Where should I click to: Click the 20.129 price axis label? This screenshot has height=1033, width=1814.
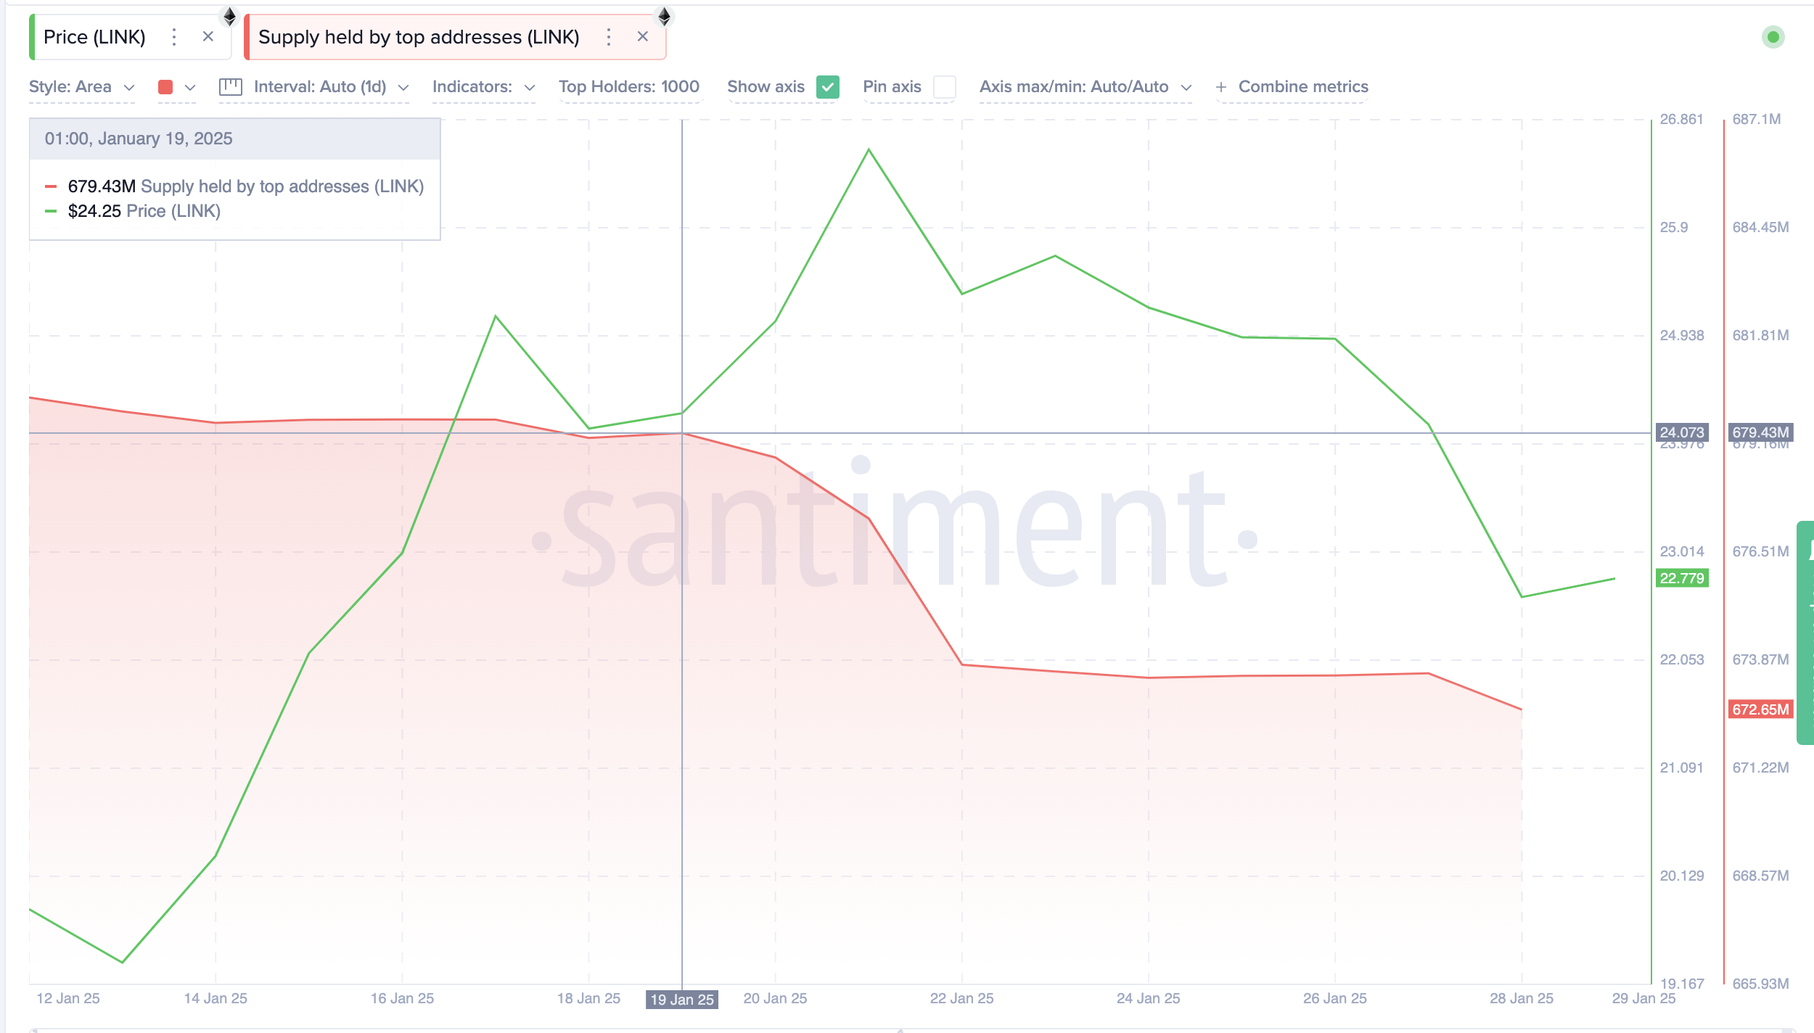(x=1682, y=876)
